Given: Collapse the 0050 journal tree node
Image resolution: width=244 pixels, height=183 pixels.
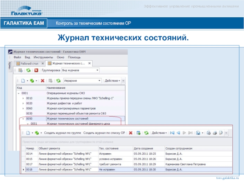Looking at the screenshot, I should (x=23, y=118).
